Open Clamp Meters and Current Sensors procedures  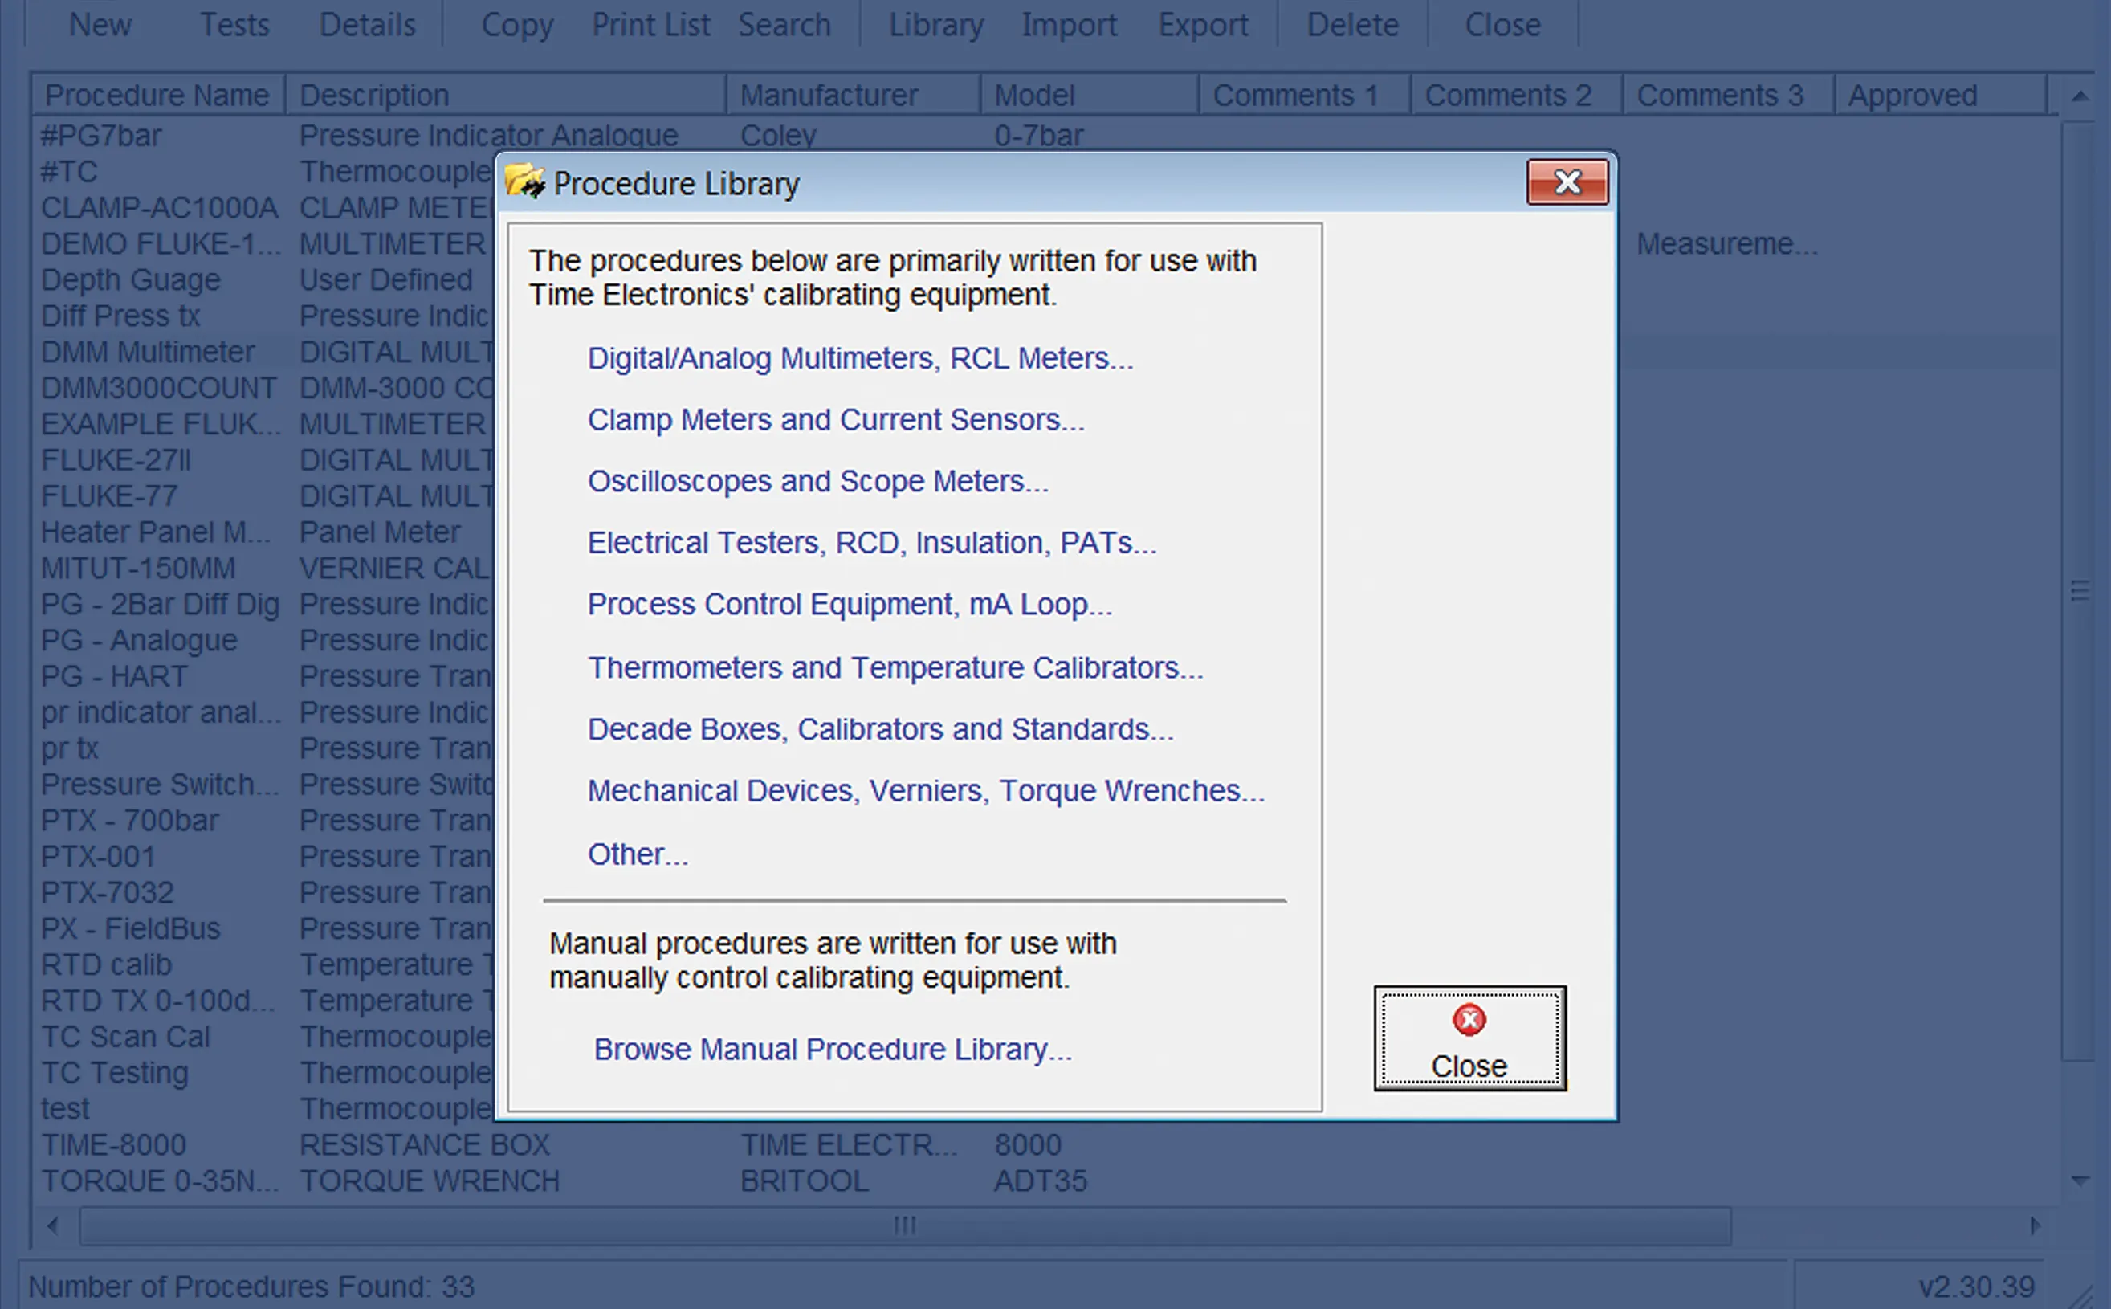(836, 419)
